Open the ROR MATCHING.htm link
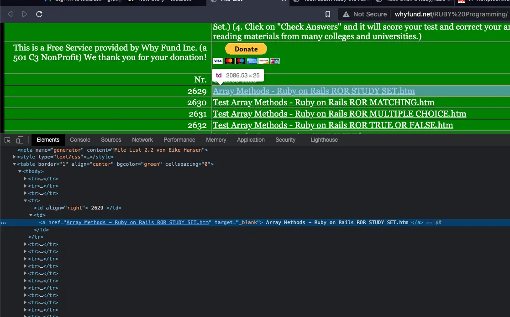 point(323,102)
